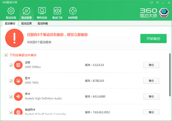The image size is (172, 121).
Task: Click the 版本：6.0.1.6383 text
Action: [x=95, y=97]
